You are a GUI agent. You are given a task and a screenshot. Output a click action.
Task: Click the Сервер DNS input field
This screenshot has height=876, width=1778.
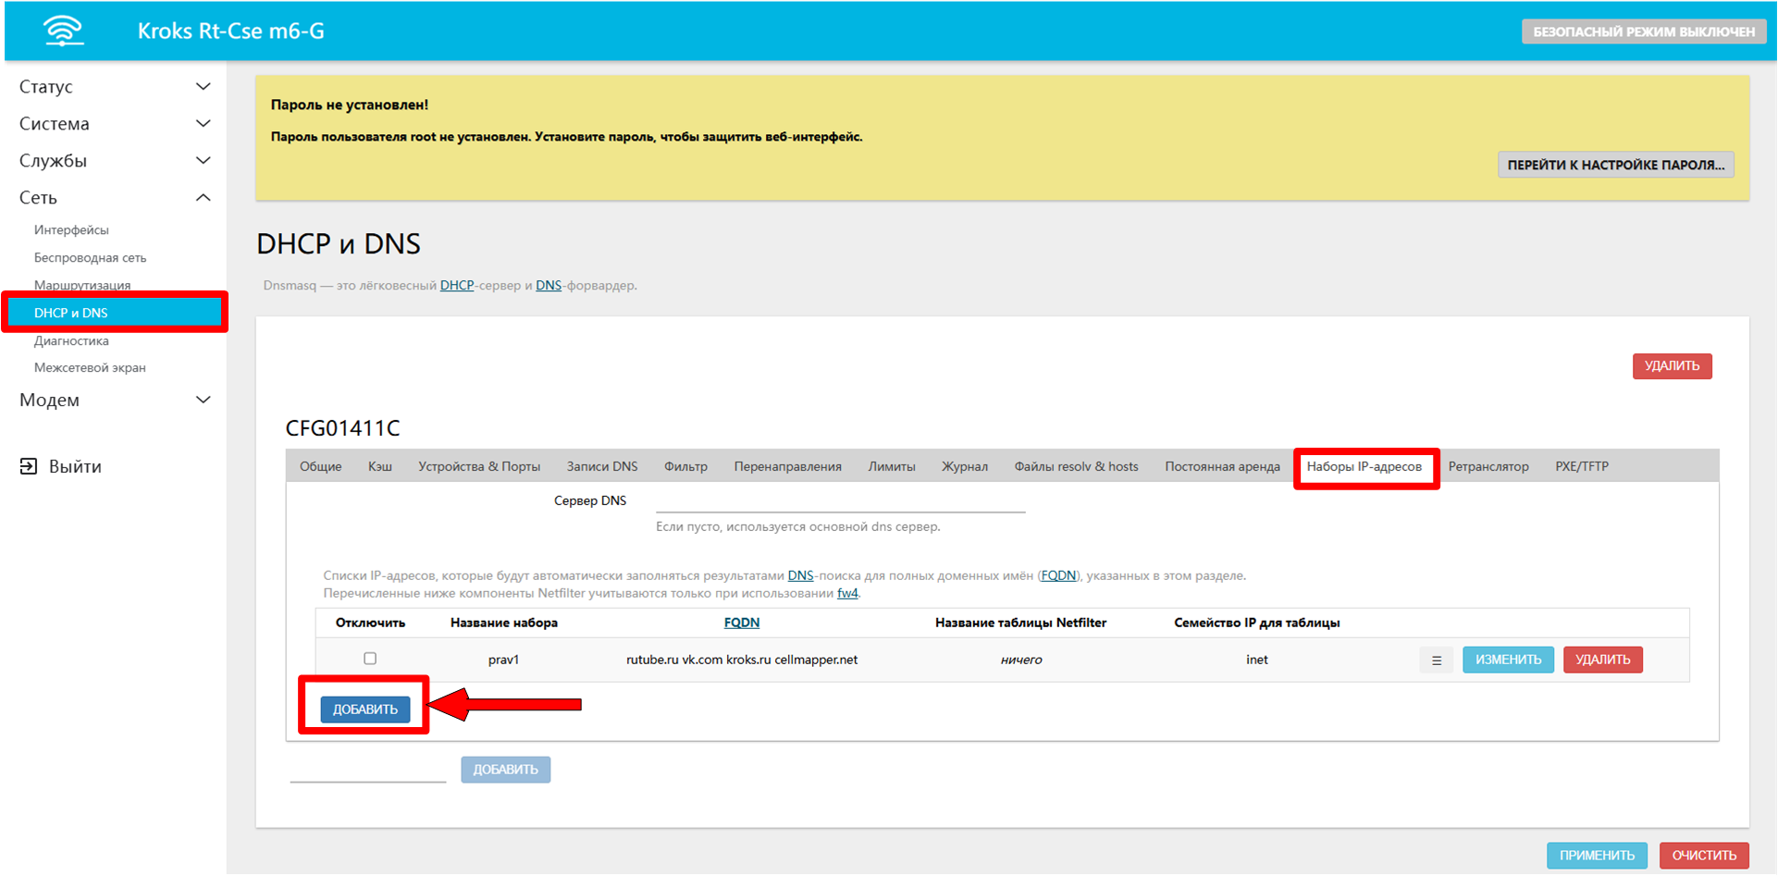click(840, 500)
